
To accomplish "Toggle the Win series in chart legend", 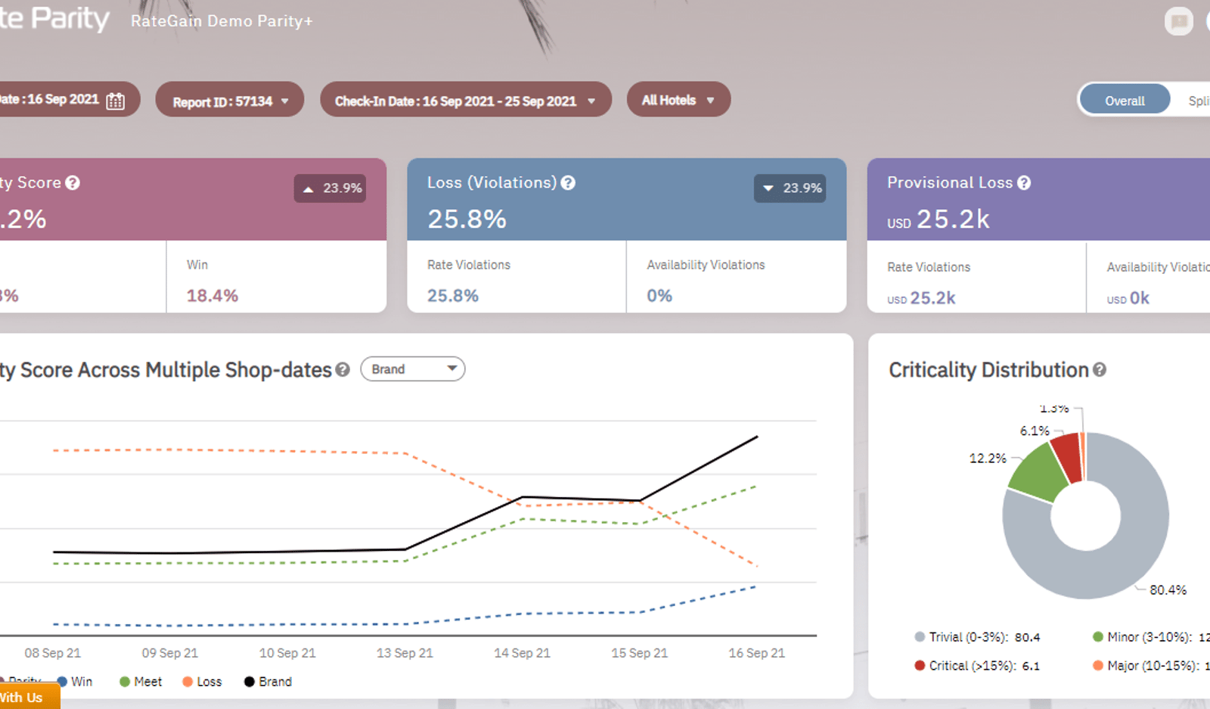I will (x=74, y=681).
